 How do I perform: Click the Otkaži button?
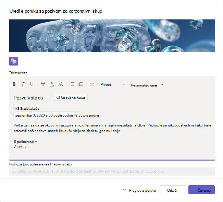point(173,190)
